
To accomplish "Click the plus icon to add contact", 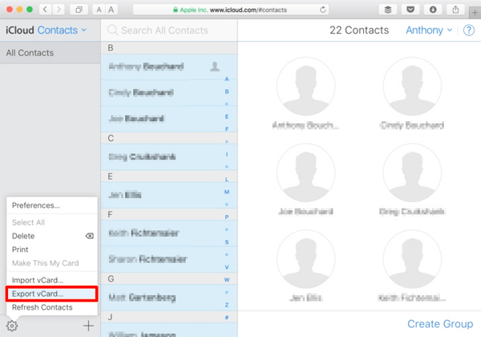I will 87,326.
